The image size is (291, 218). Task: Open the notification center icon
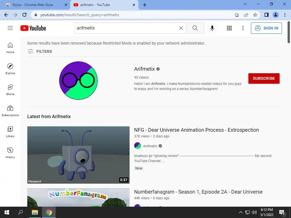[282, 212]
